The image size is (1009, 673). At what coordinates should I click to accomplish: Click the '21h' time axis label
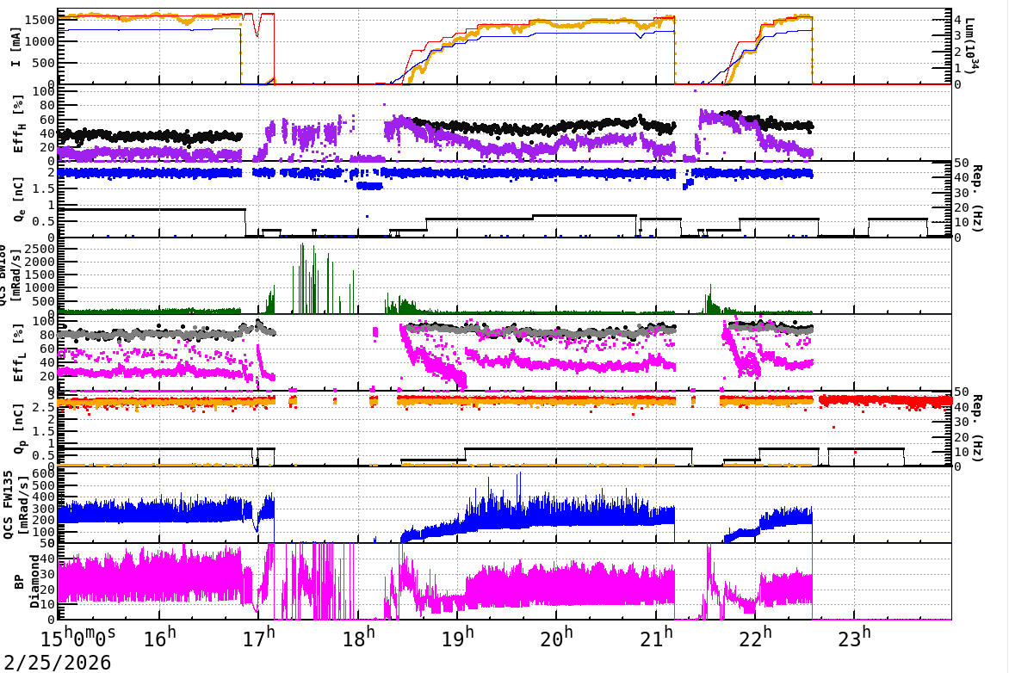pyautogui.click(x=656, y=637)
